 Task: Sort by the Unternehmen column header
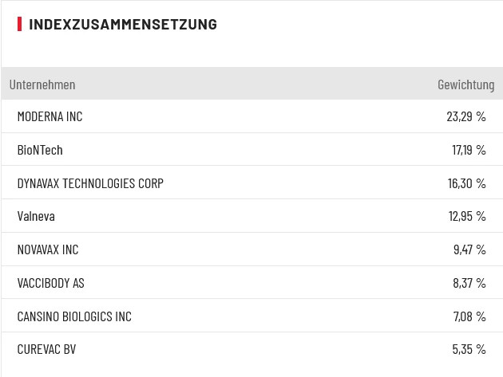pos(42,84)
